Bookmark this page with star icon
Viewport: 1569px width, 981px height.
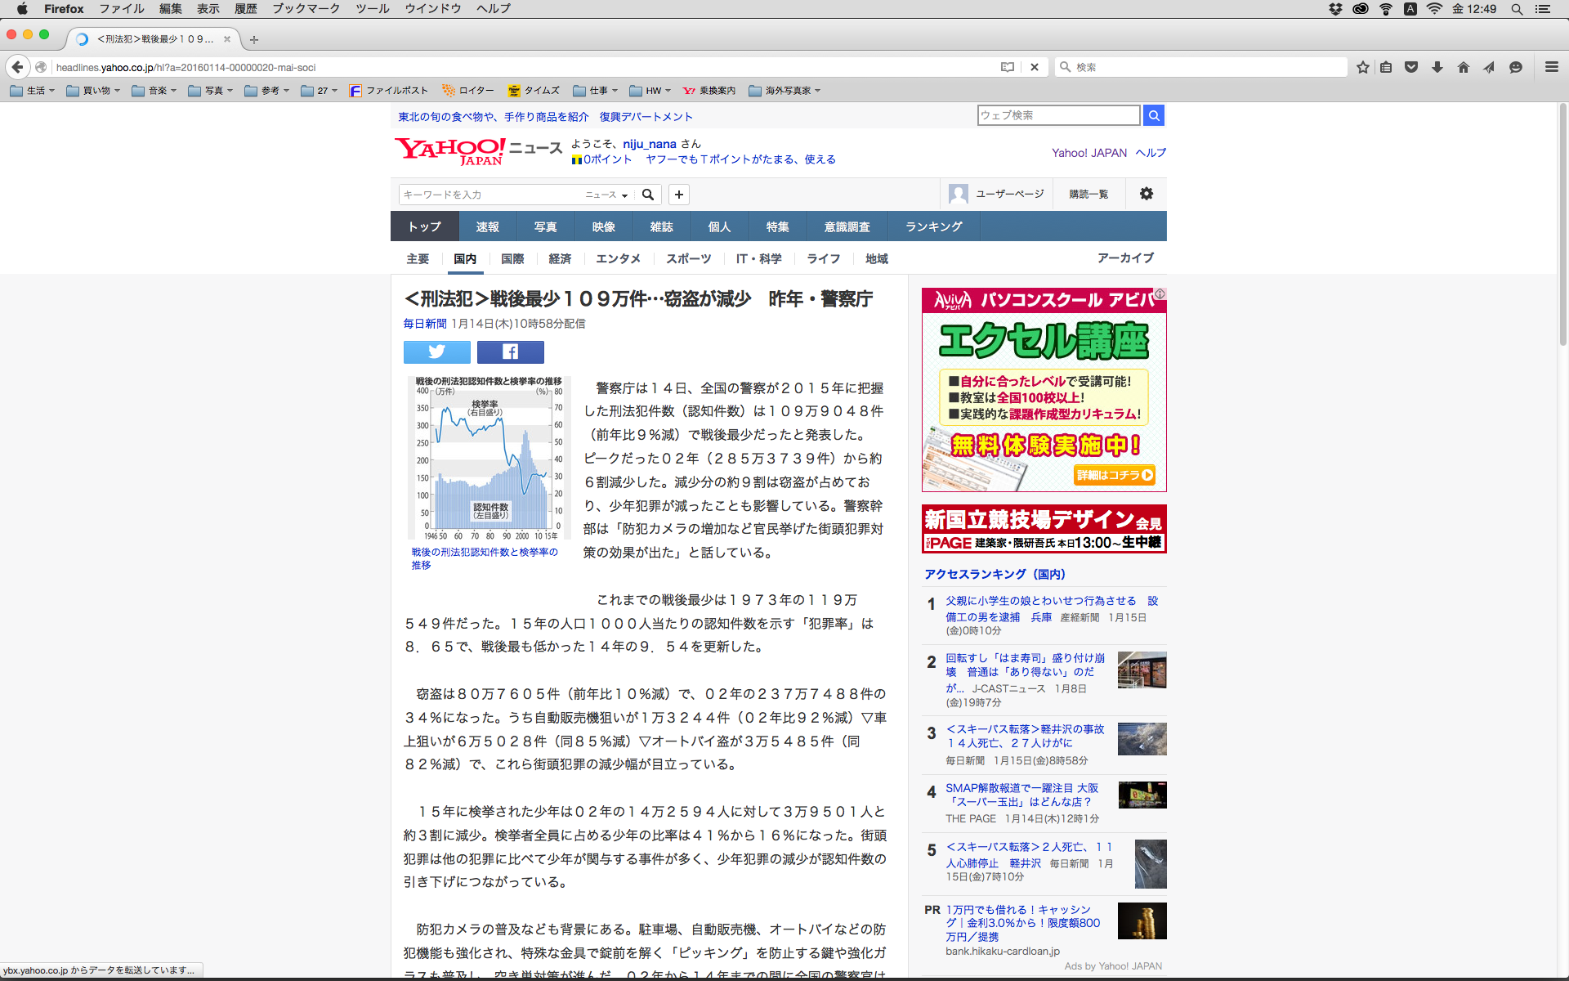(1362, 67)
